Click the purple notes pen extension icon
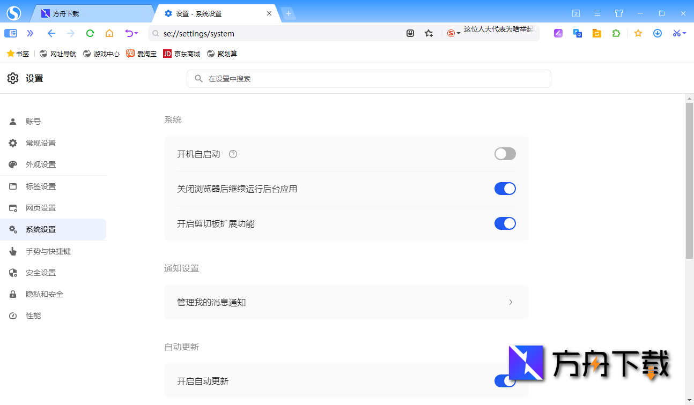 tap(558, 33)
